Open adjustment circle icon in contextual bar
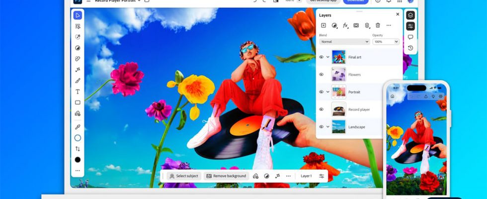 tap(266, 176)
